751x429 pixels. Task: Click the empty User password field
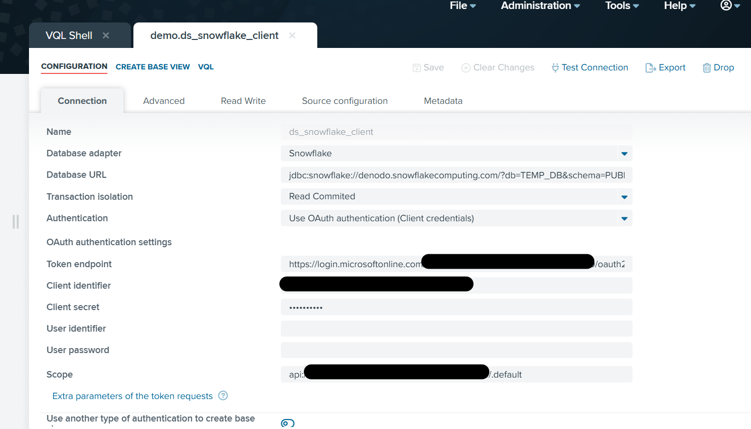pos(457,350)
